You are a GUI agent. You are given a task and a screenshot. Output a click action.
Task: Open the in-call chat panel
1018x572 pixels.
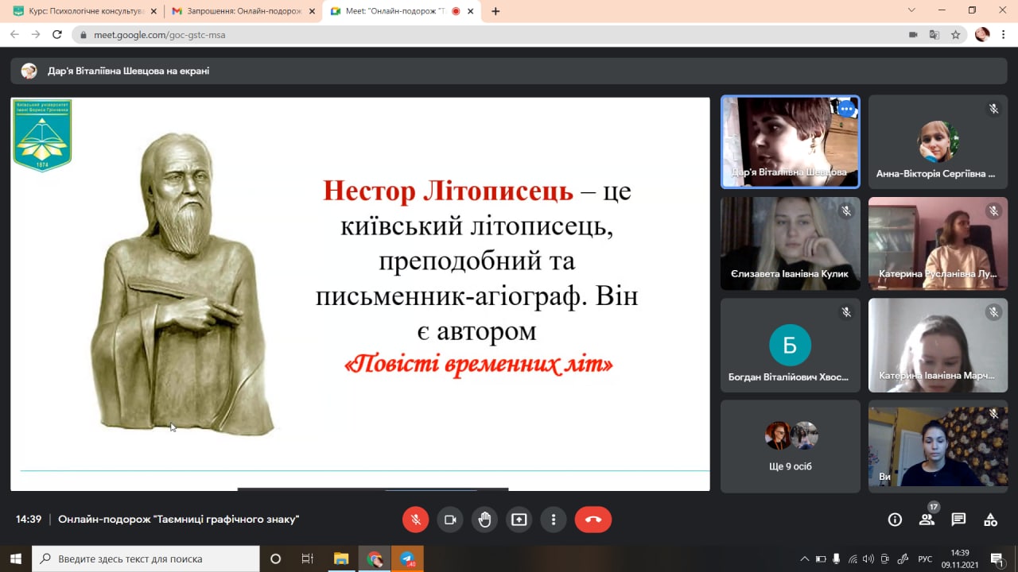[x=958, y=520]
